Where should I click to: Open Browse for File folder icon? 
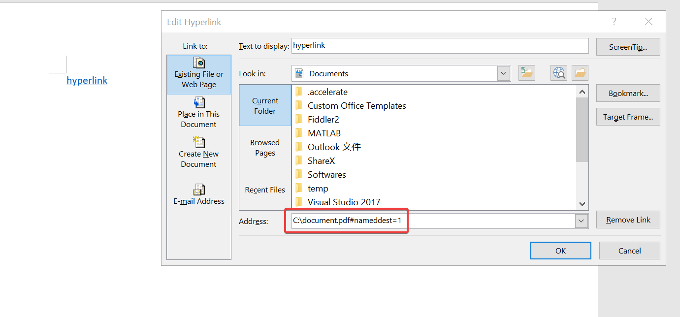pyautogui.click(x=580, y=73)
